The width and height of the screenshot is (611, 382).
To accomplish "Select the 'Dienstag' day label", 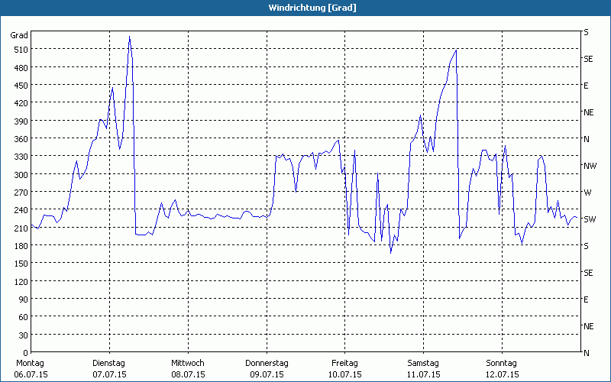I will (x=108, y=364).
